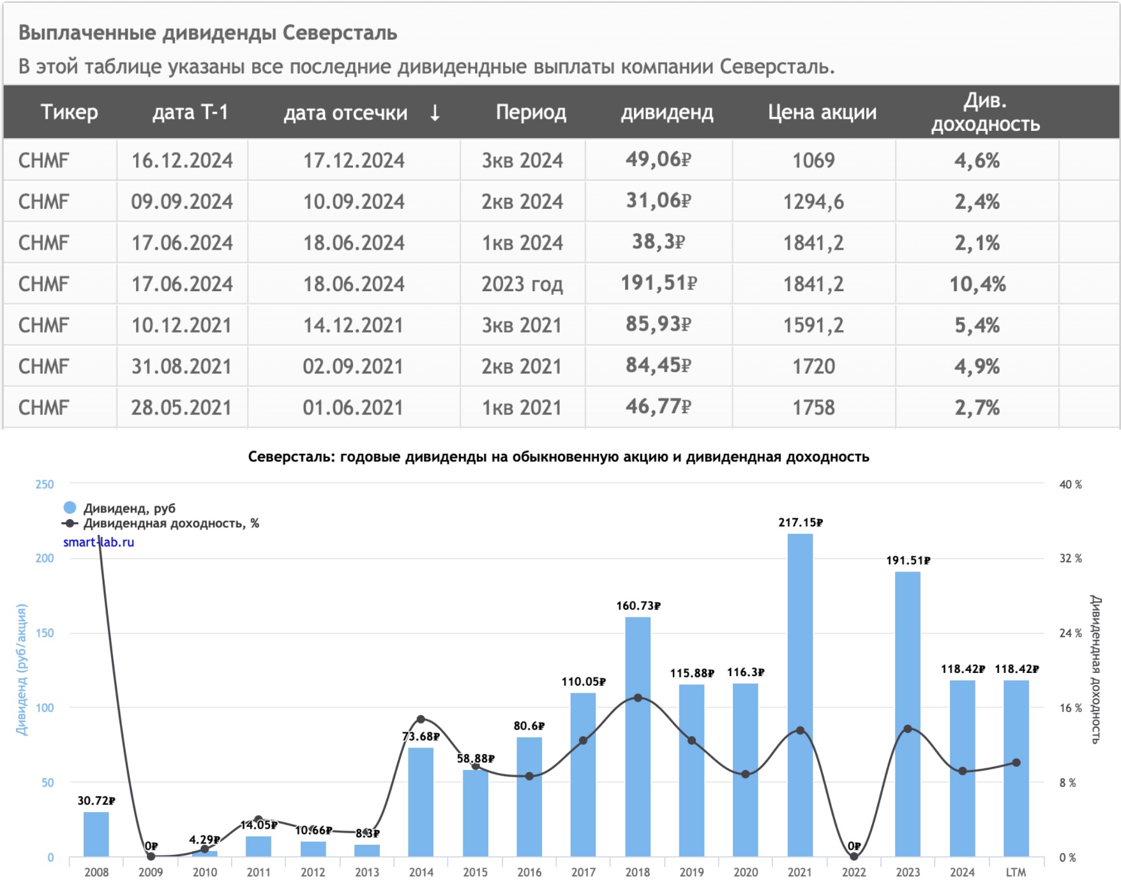The image size is (1121, 890).
Task: Click the 2008 bar labeled 30.72₽
Action: click(96, 834)
